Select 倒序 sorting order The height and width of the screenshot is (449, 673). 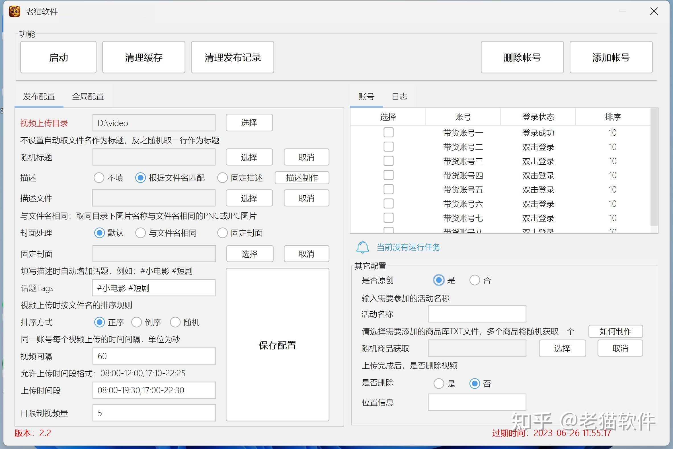point(136,322)
